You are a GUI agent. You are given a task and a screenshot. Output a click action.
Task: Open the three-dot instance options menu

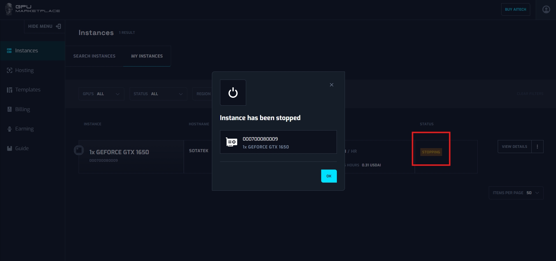pos(537,147)
